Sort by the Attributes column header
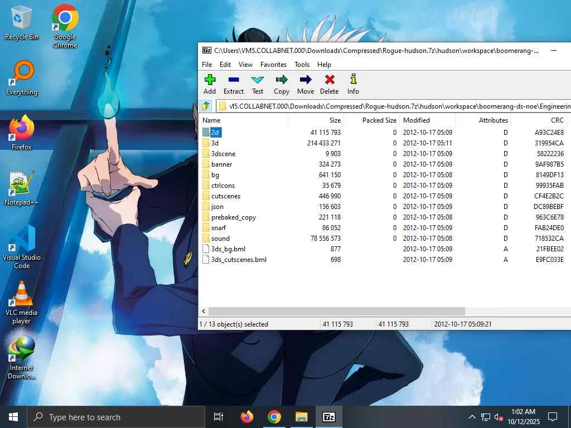 tap(483, 120)
